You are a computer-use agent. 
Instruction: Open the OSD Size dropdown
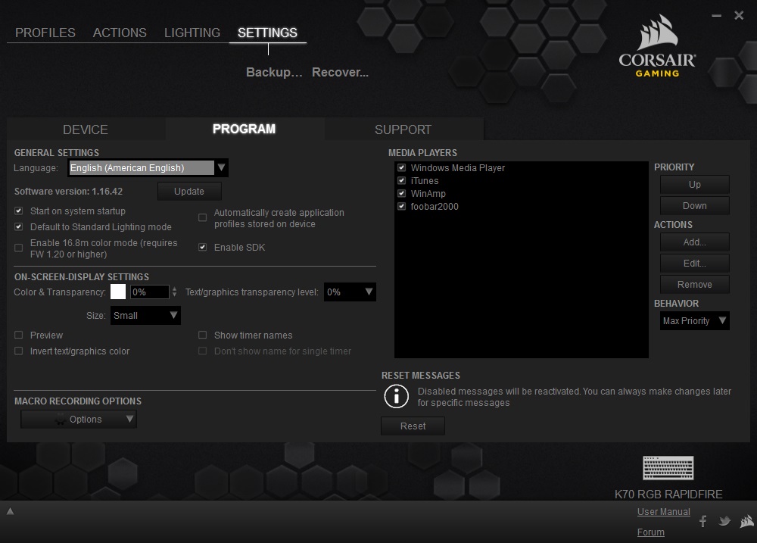[145, 316]
